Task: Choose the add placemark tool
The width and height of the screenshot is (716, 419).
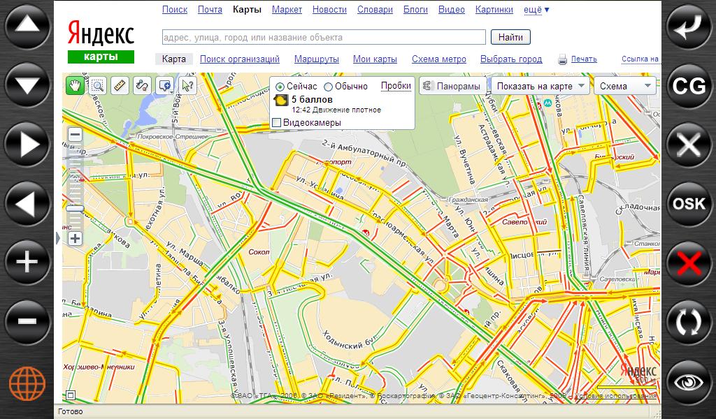Action: point(165,86)
